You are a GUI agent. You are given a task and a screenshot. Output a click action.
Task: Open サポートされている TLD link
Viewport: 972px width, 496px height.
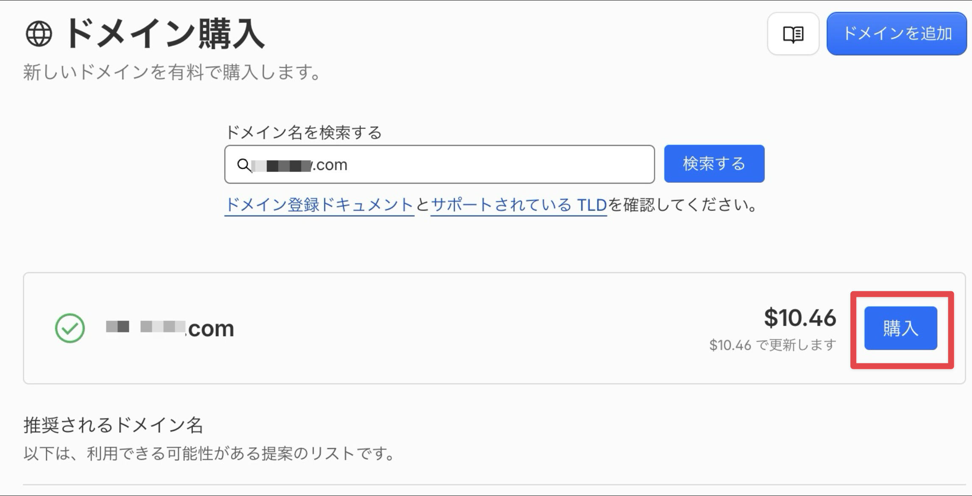[519, 205]
